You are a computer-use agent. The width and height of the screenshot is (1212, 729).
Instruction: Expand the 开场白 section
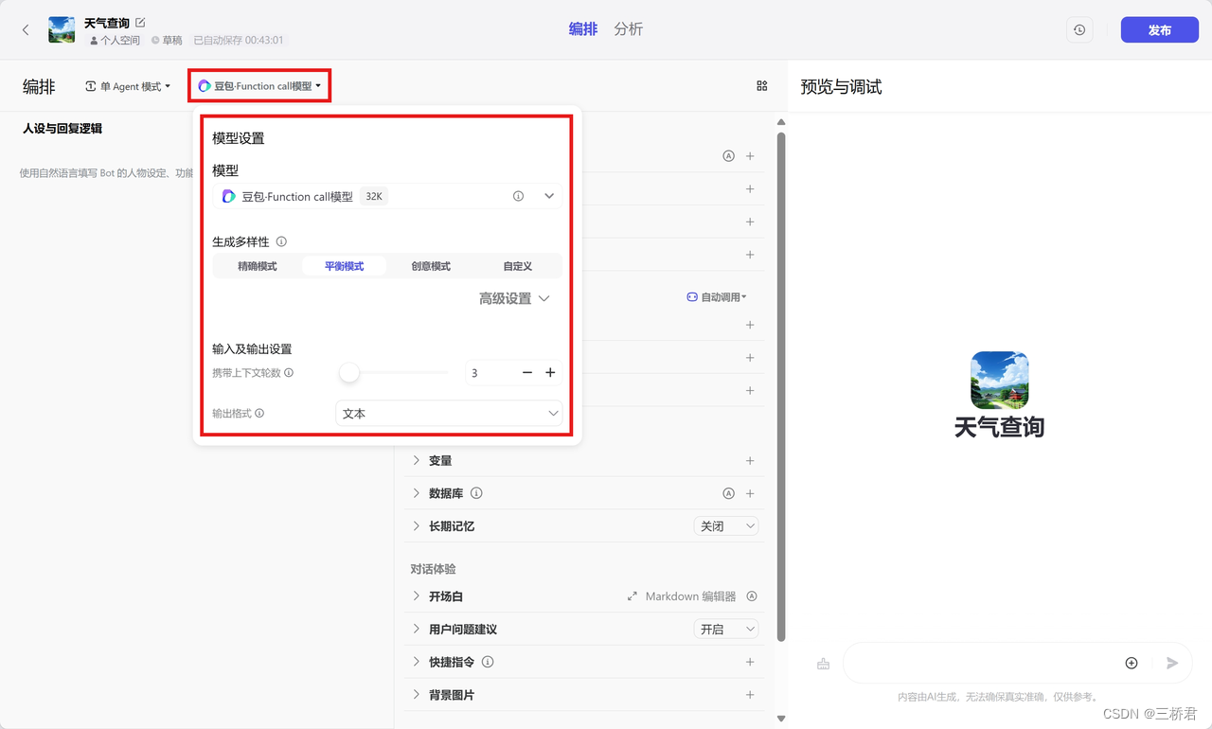pos(416,596)
